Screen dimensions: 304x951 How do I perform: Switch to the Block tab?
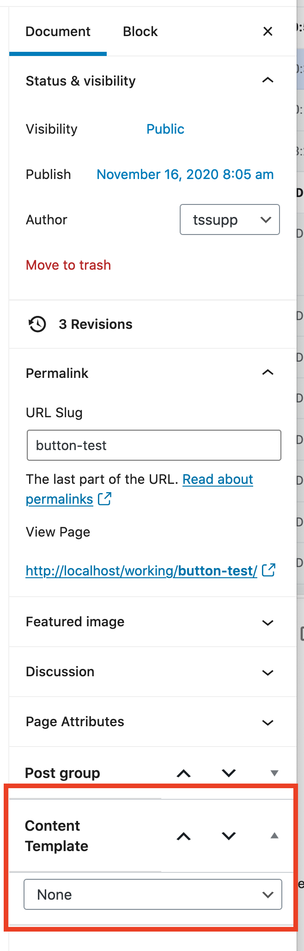(x=140, y=31)
